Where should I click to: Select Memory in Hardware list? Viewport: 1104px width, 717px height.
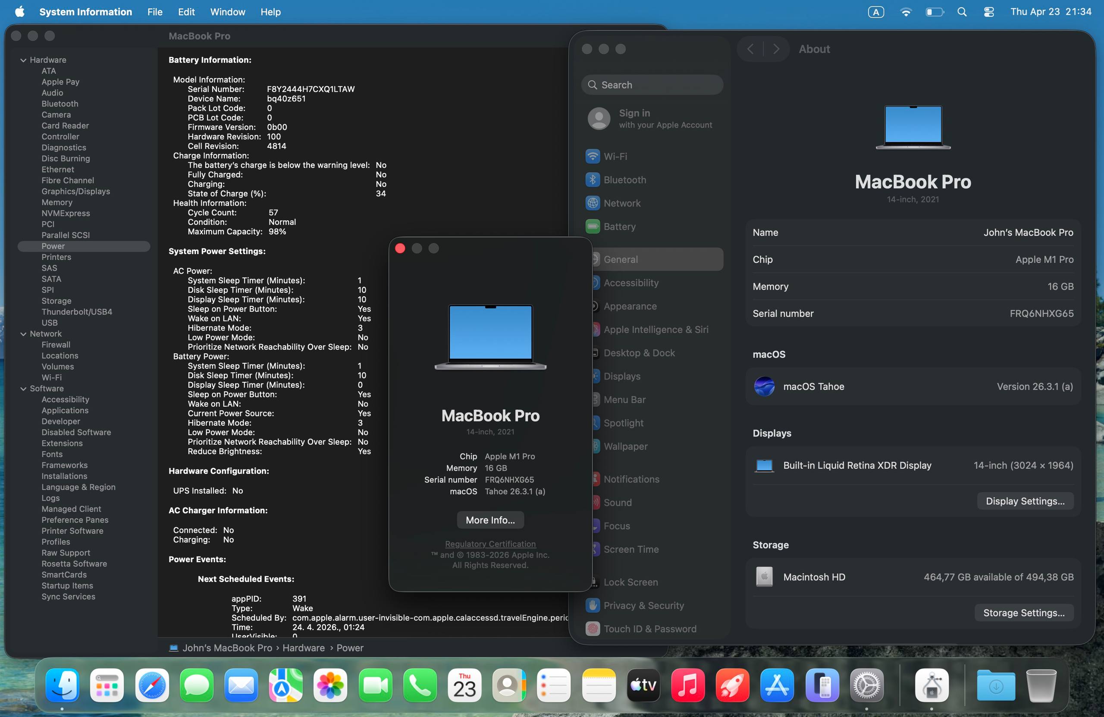click(56, 202)
